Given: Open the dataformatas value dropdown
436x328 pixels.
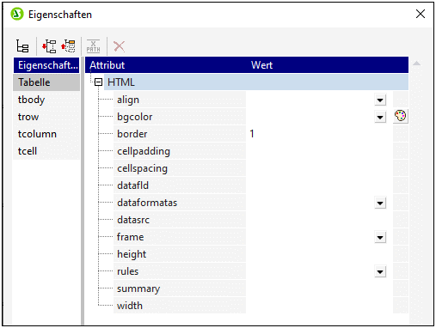Looking at the screenshot, I should click(380, 203).
